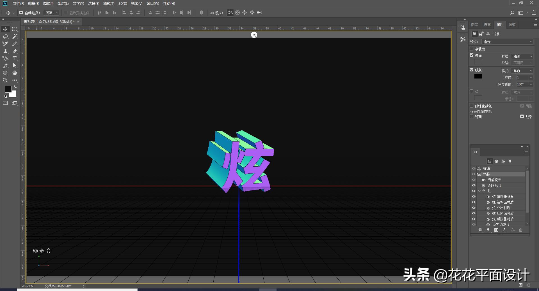The width and height of the screenshot is (539, 291).
Task: Open the light filter in the 3D panel
Action: pos(510,161)
